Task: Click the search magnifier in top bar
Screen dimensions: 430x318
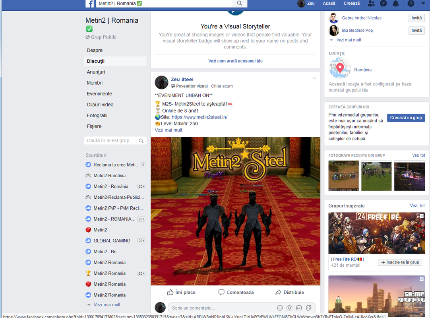Action: pos(239,3)
